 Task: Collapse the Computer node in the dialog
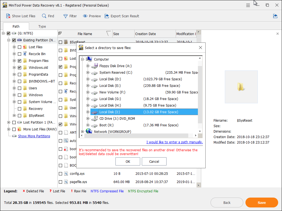point(82,59)
